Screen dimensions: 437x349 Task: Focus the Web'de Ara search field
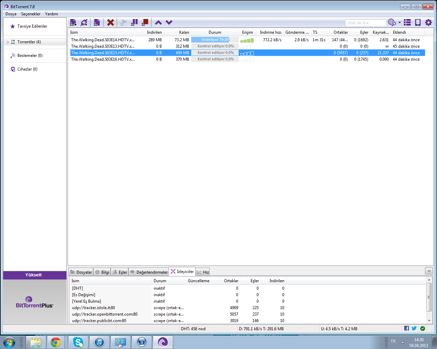click(366, 22)
